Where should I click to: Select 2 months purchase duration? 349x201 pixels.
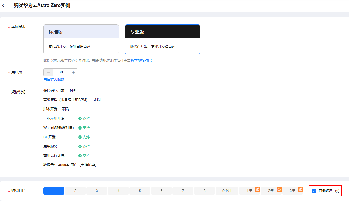(x=75, y=191)
